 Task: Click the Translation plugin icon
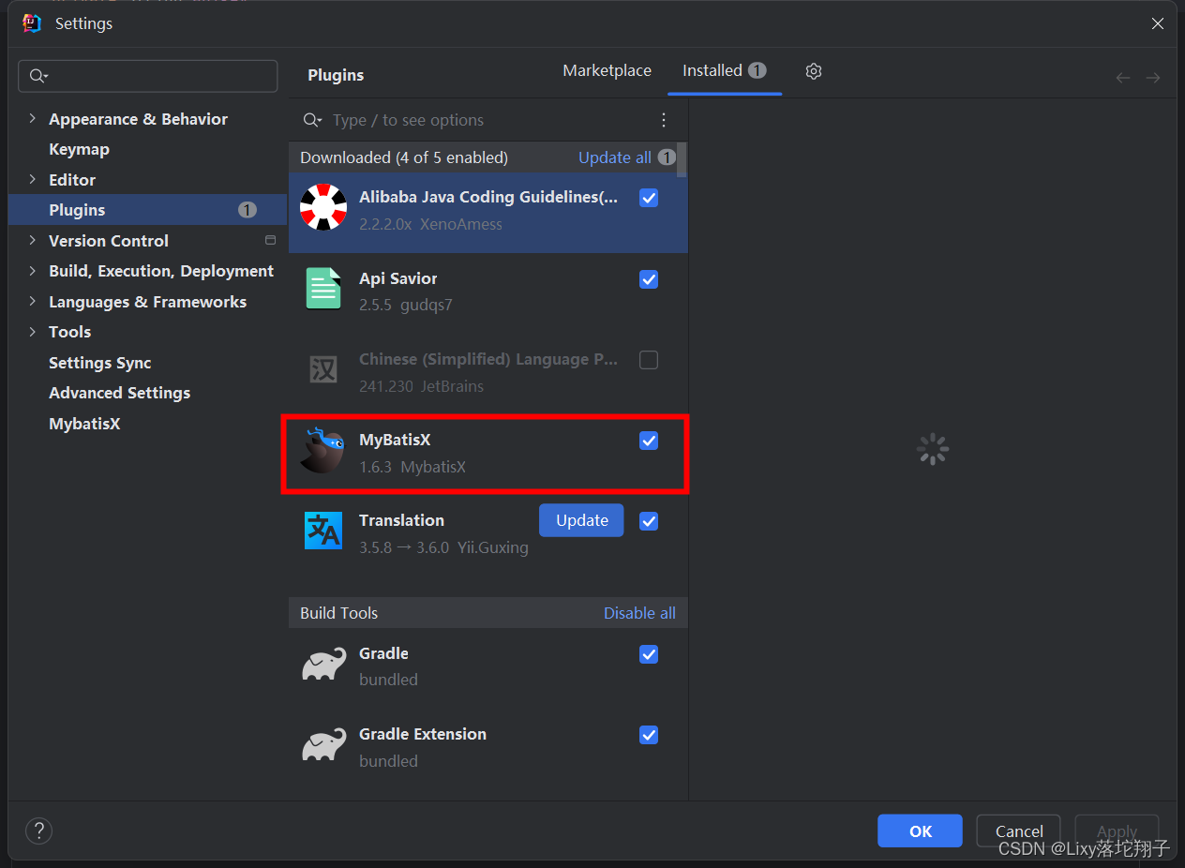point(323,531)
